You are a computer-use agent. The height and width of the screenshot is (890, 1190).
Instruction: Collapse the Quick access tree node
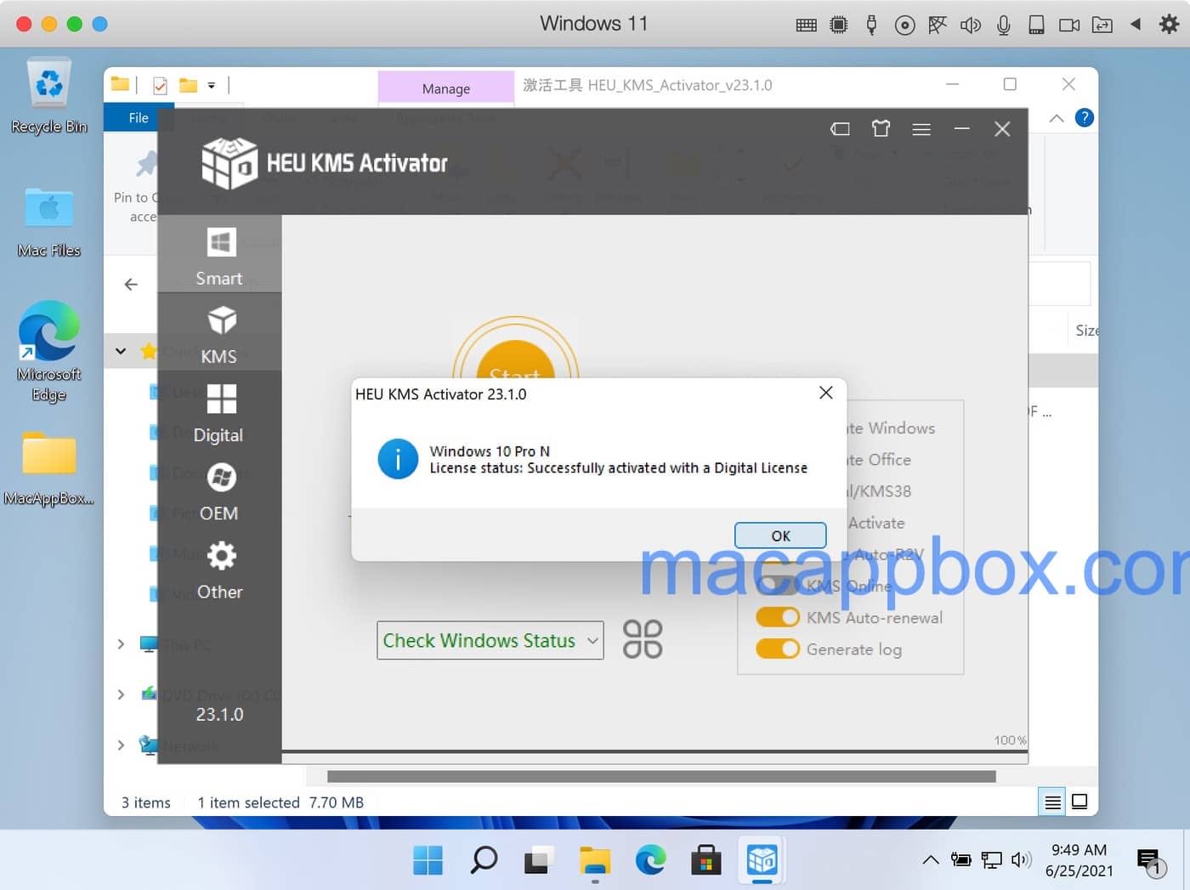click(121, 350)
